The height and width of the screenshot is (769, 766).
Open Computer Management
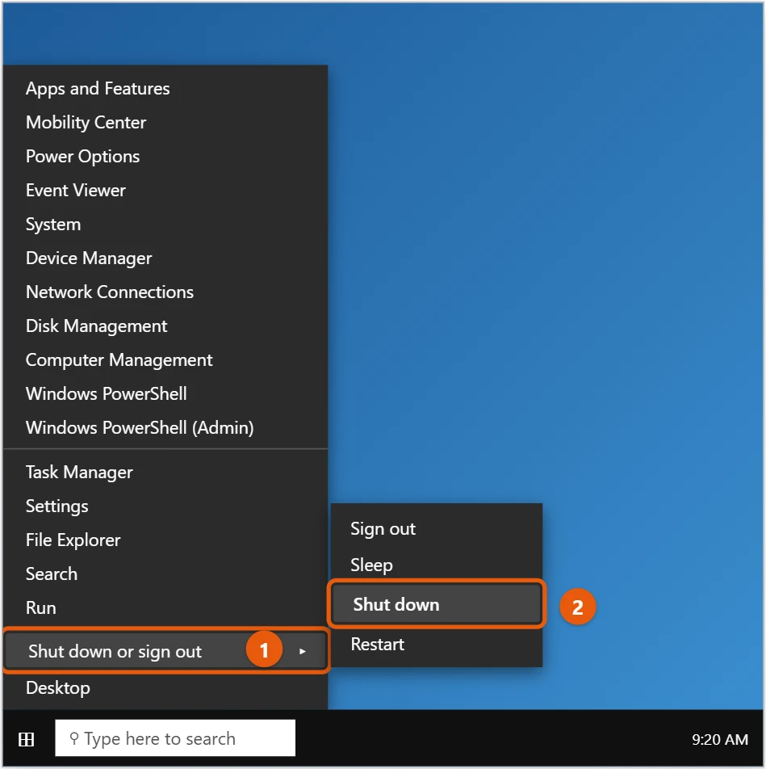(165, 360)
